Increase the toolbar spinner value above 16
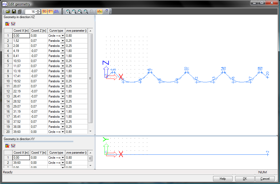Image resolution: width=280 pixels, height=184 pixels. pyautogui.click(x=38, y=11)
